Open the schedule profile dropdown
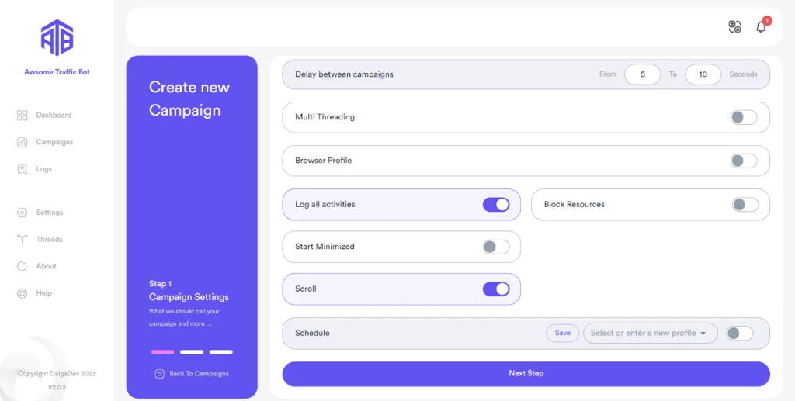The height and width of the screenshot is (401, 795). click(649, 333)
